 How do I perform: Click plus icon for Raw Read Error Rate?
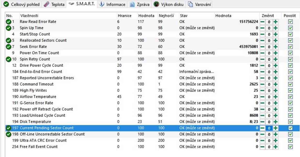point(275,22)
